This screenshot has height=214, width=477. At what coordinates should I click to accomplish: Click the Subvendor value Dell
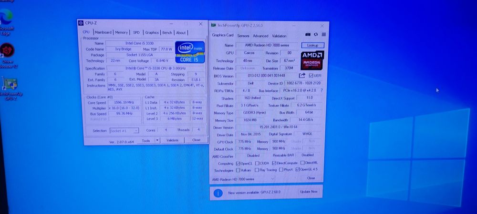(250, 83)
